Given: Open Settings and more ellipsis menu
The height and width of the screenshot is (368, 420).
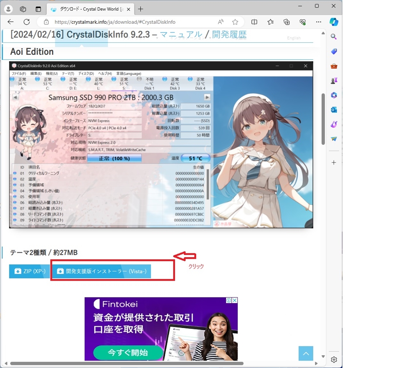Looking at the screenshot, I should 318,22.
